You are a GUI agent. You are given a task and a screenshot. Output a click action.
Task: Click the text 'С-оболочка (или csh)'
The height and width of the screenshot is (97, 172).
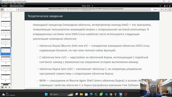[53, 57]
